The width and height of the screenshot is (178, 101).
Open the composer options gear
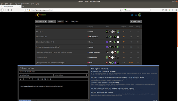(51, 79)
